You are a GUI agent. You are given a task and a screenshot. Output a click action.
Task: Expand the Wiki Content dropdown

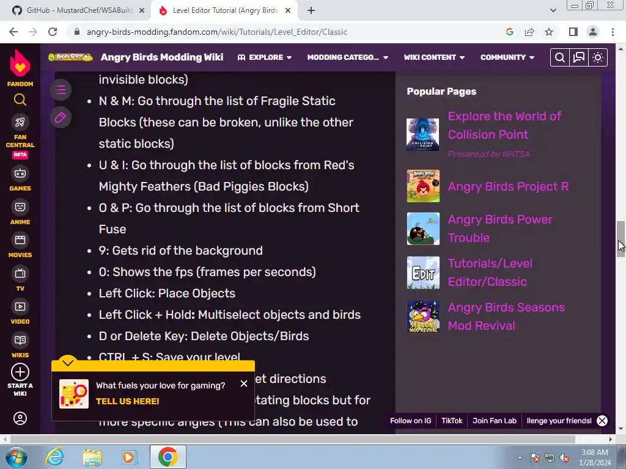[434, 57]
